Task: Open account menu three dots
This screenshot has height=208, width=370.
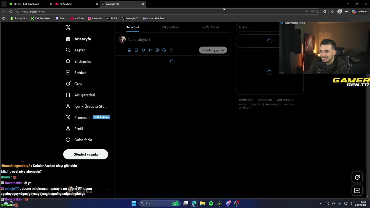Action: 109,189
